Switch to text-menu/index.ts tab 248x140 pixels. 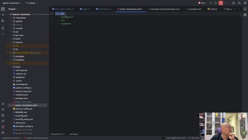click(x=63, y=9)
